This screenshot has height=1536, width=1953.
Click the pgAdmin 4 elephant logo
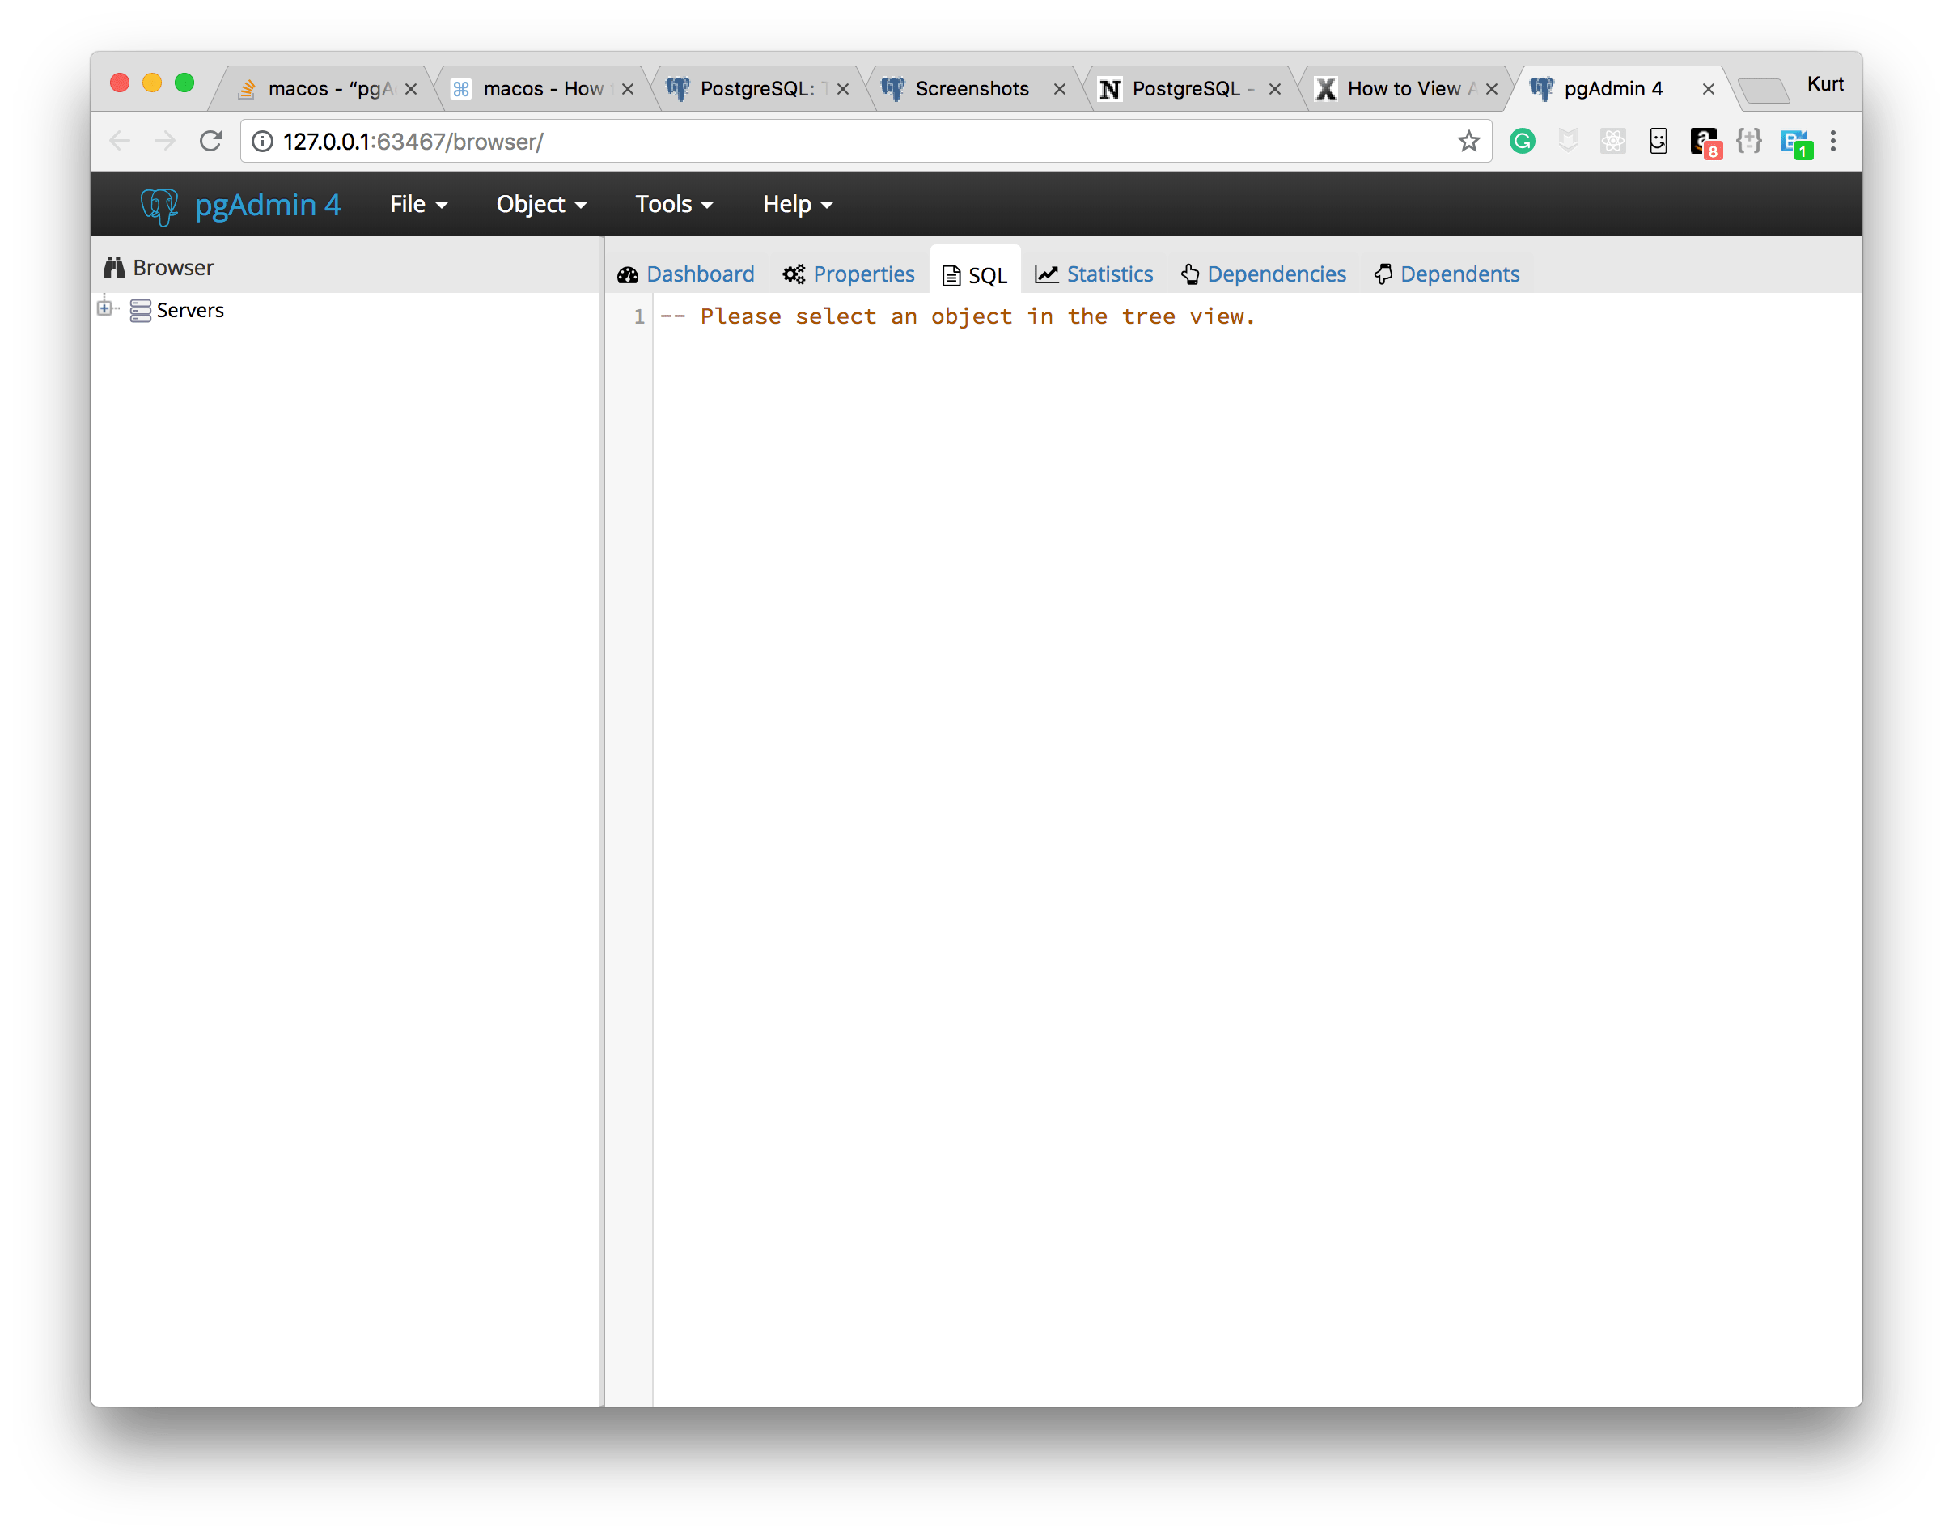(x=159, y=204)
